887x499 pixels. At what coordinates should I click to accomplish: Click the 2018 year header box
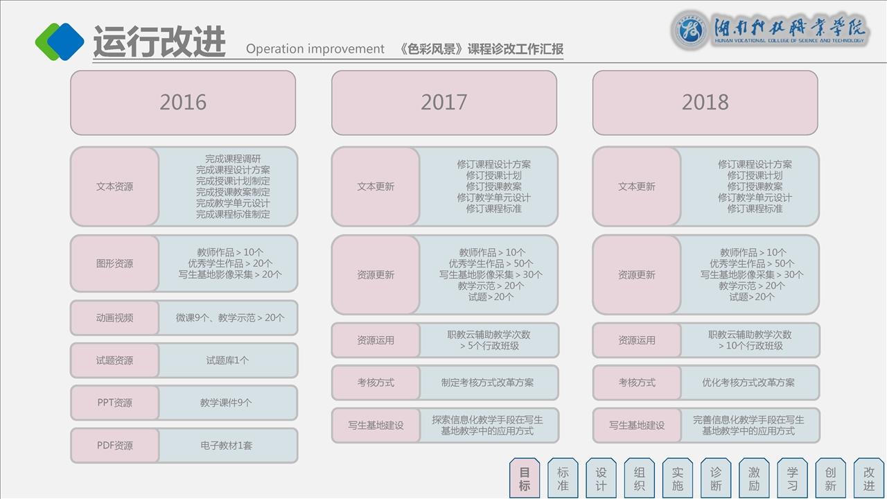coord(705,103)
